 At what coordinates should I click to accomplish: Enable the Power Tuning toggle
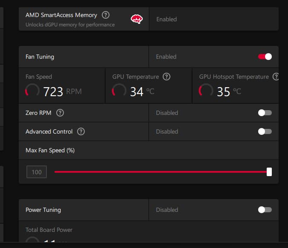[x=265, y=210]
